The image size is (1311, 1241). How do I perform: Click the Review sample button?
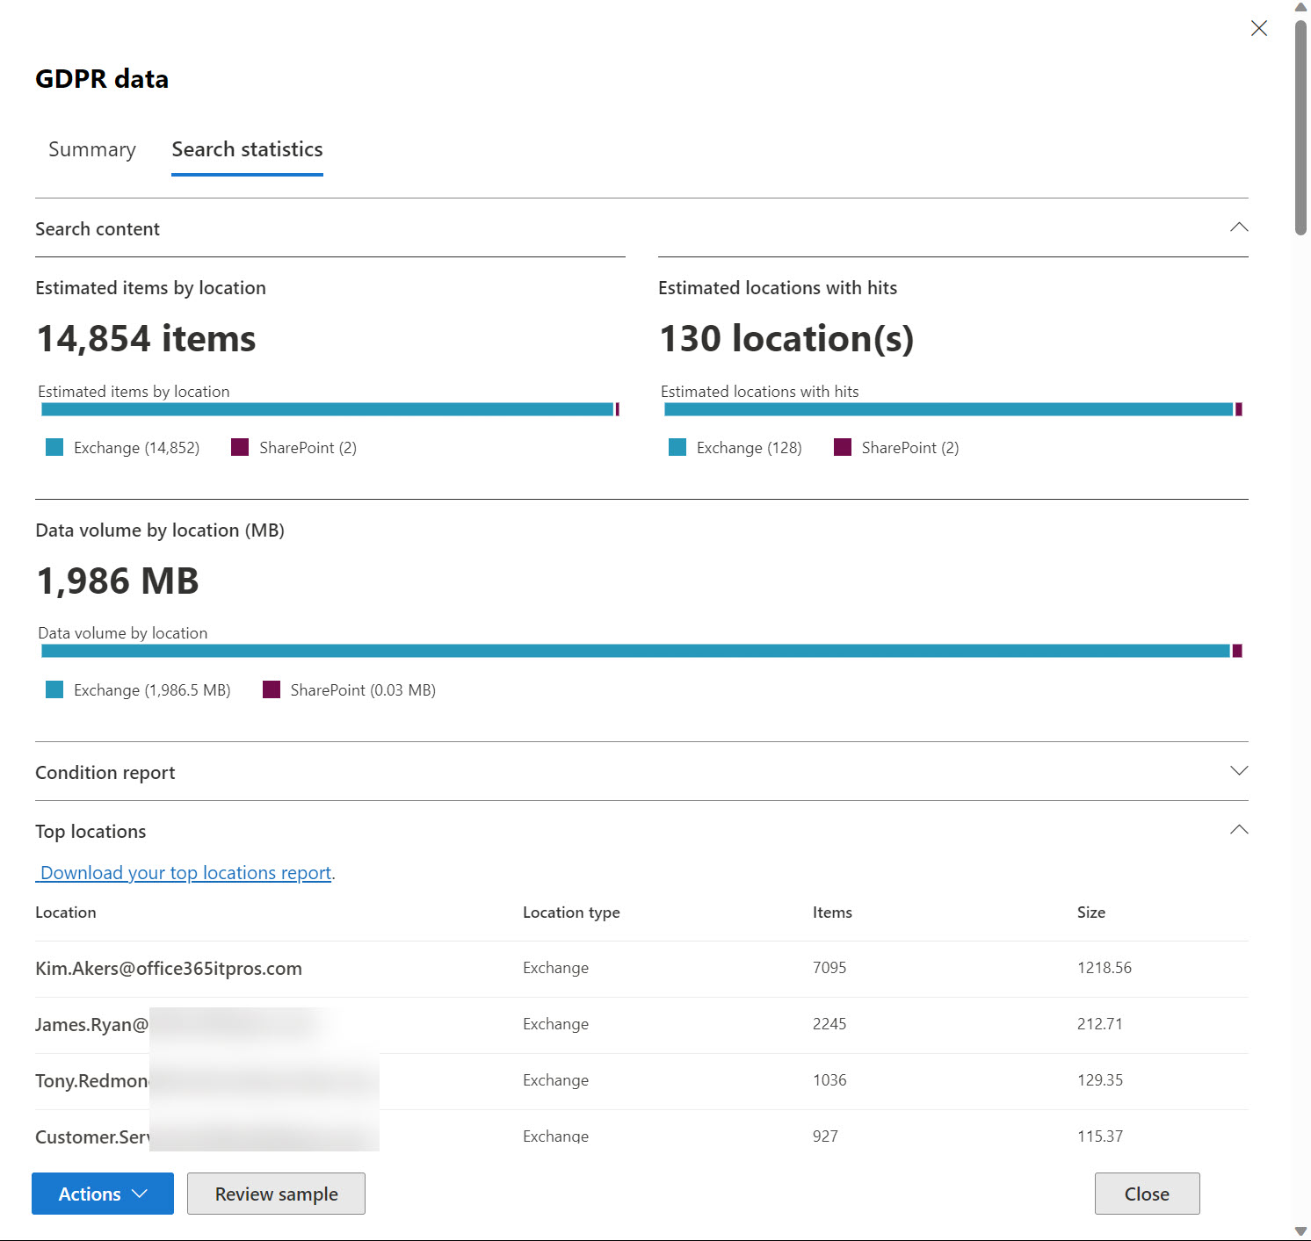coord(276,1194)
